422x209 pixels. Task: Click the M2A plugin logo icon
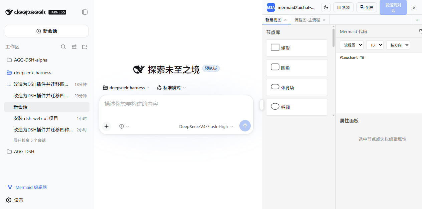[x=271, y=7]
